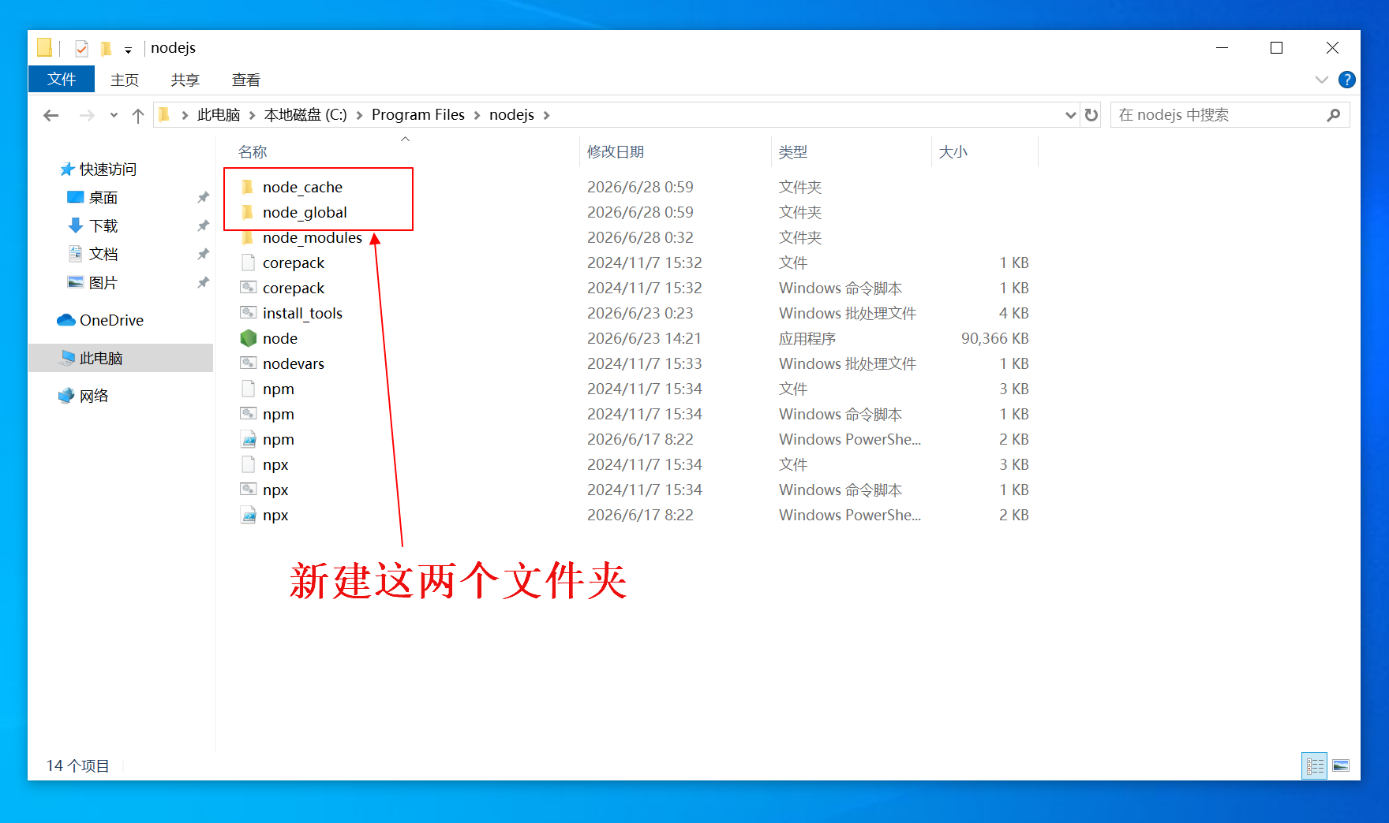Select the install_tools batch file icon
This screenshot has height=823, width=1389.
248,313
